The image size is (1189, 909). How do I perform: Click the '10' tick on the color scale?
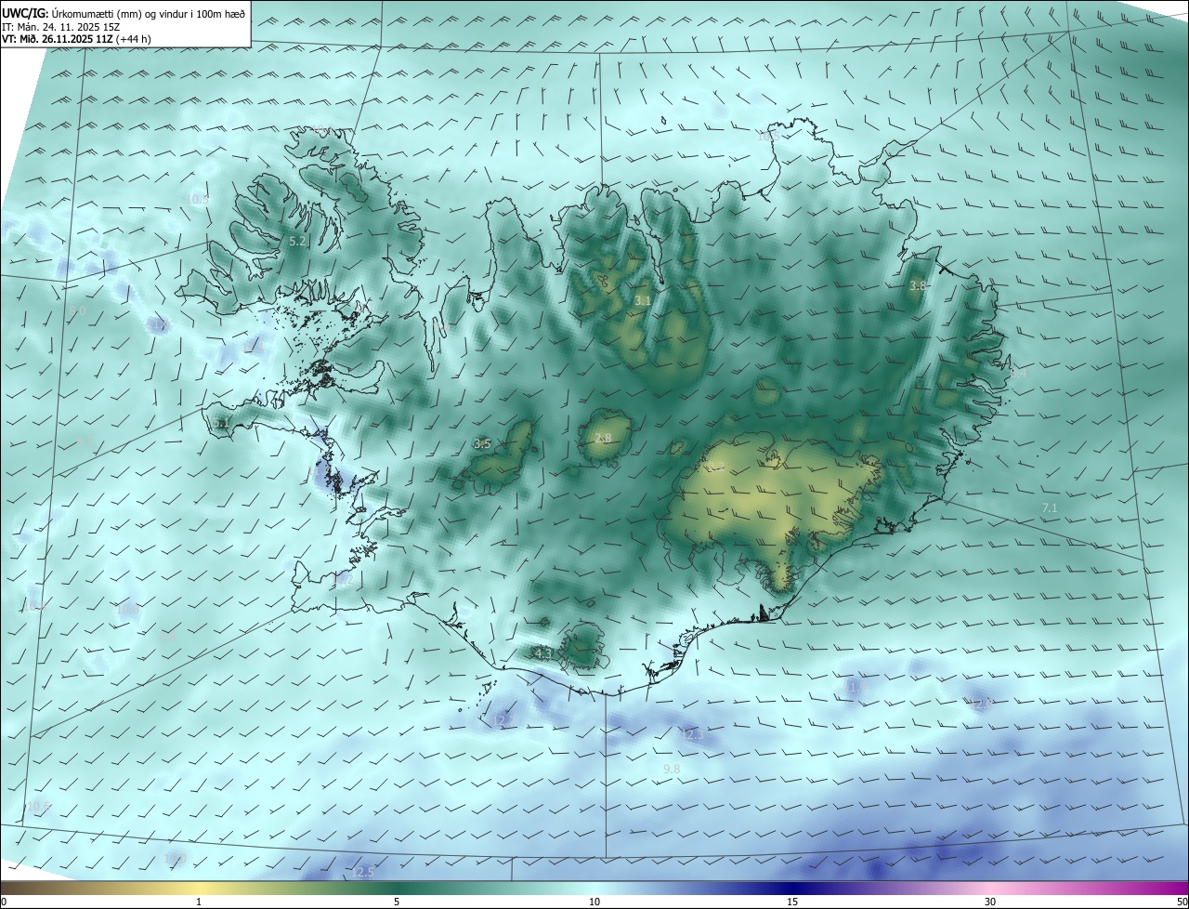coord(594,902)
